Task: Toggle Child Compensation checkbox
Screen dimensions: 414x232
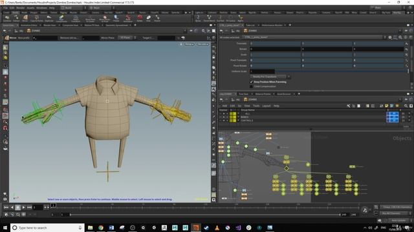Action: pos(252,86)
